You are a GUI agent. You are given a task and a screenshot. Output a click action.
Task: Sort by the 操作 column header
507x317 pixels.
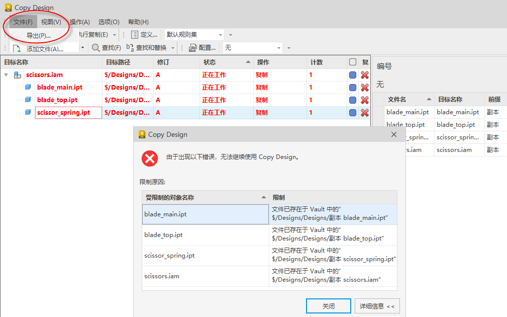(280, 62)
